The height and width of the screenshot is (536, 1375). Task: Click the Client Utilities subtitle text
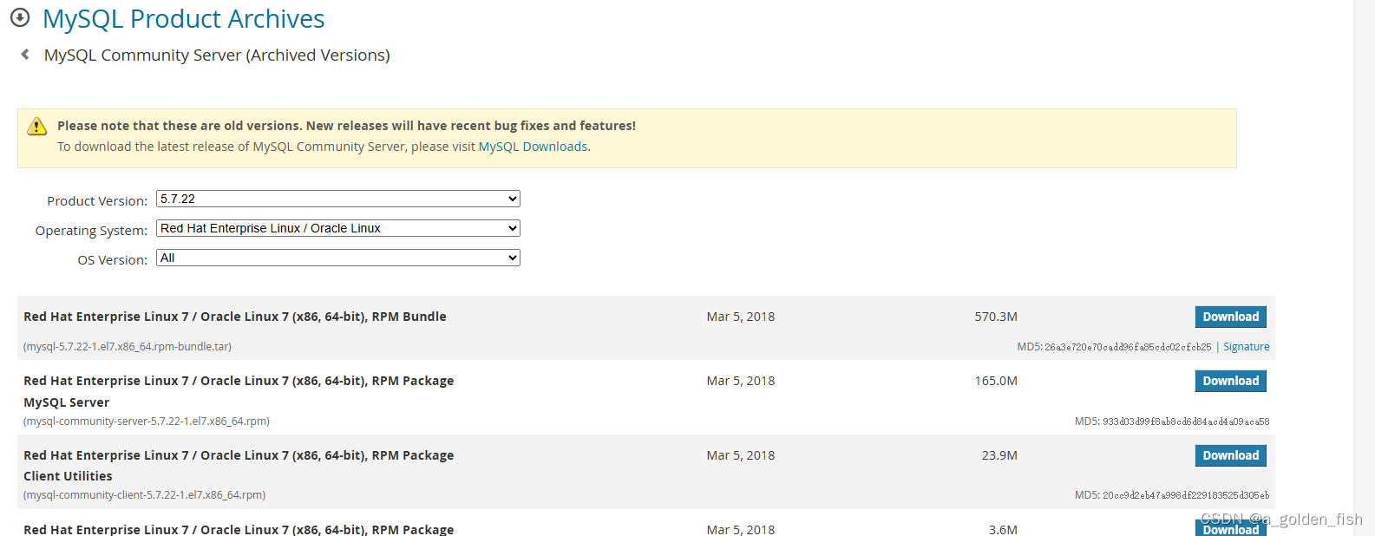pos(68,476)
